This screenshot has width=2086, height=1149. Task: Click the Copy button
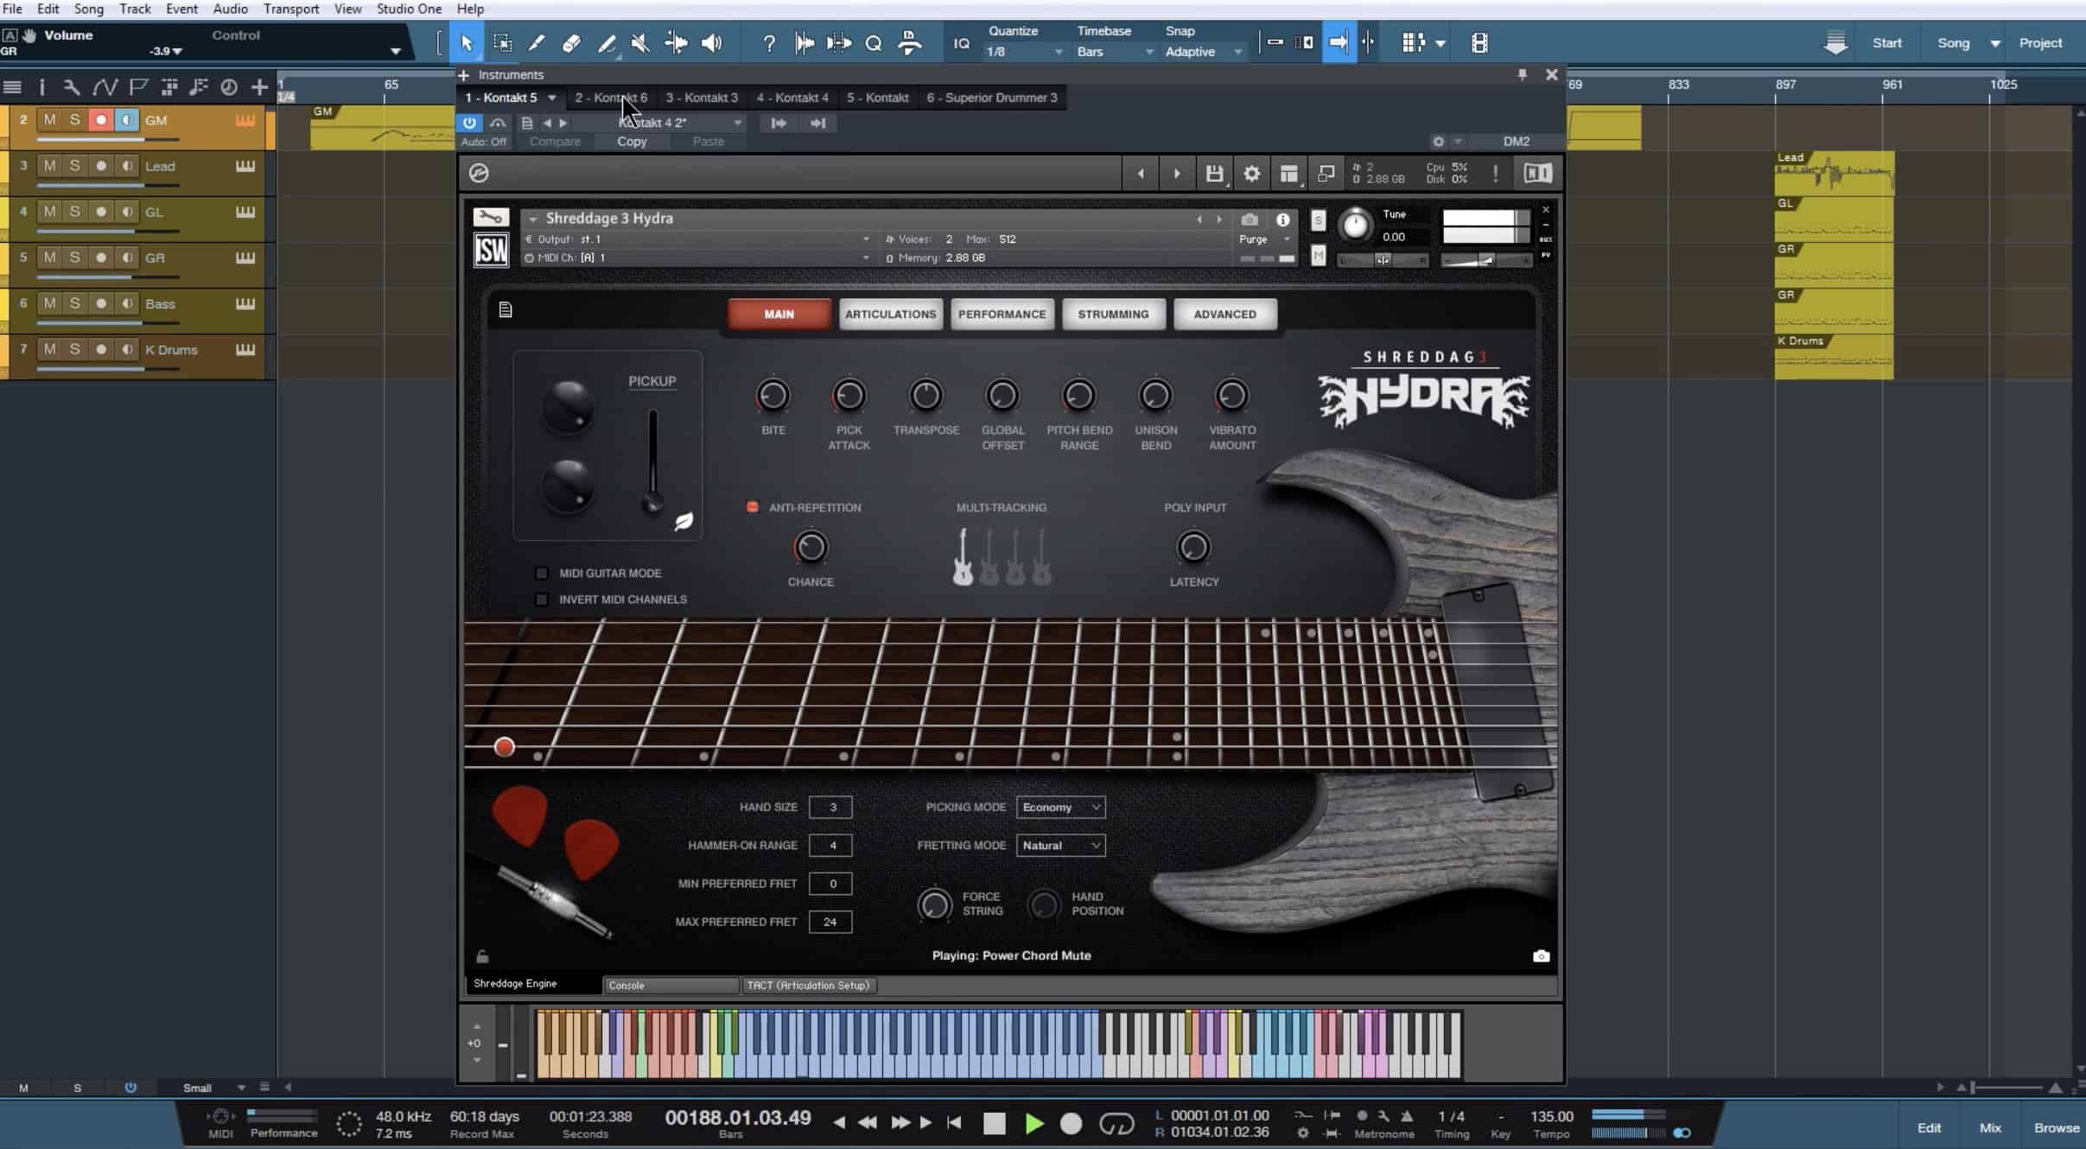tap(632, 142)
